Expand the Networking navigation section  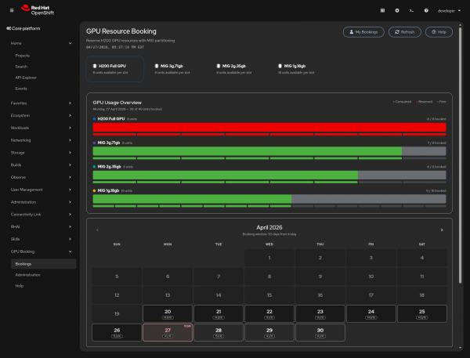coord(41,140)
